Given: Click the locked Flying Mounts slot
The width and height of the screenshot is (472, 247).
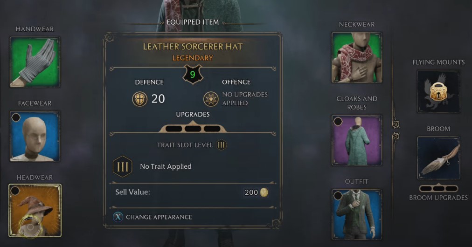Looking at the screenshot, I should pos(438,91).
